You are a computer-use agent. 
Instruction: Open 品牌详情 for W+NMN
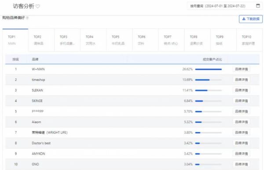pos(241,69)
